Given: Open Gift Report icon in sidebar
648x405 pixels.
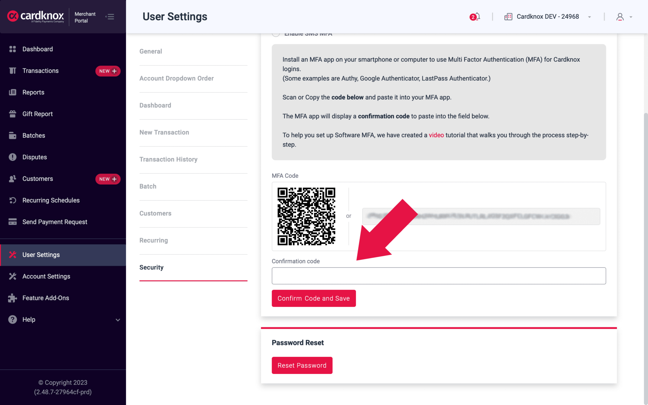Looking at the screenshot, I should tap(13, 114).
